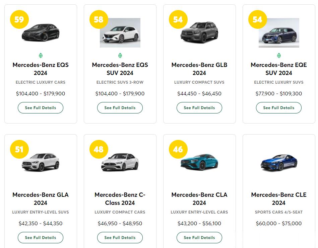Open See Full Details for Mercedes-Benz GLB 2024
This screenshot has height=248, width=318.
click(x=199, y=108)
